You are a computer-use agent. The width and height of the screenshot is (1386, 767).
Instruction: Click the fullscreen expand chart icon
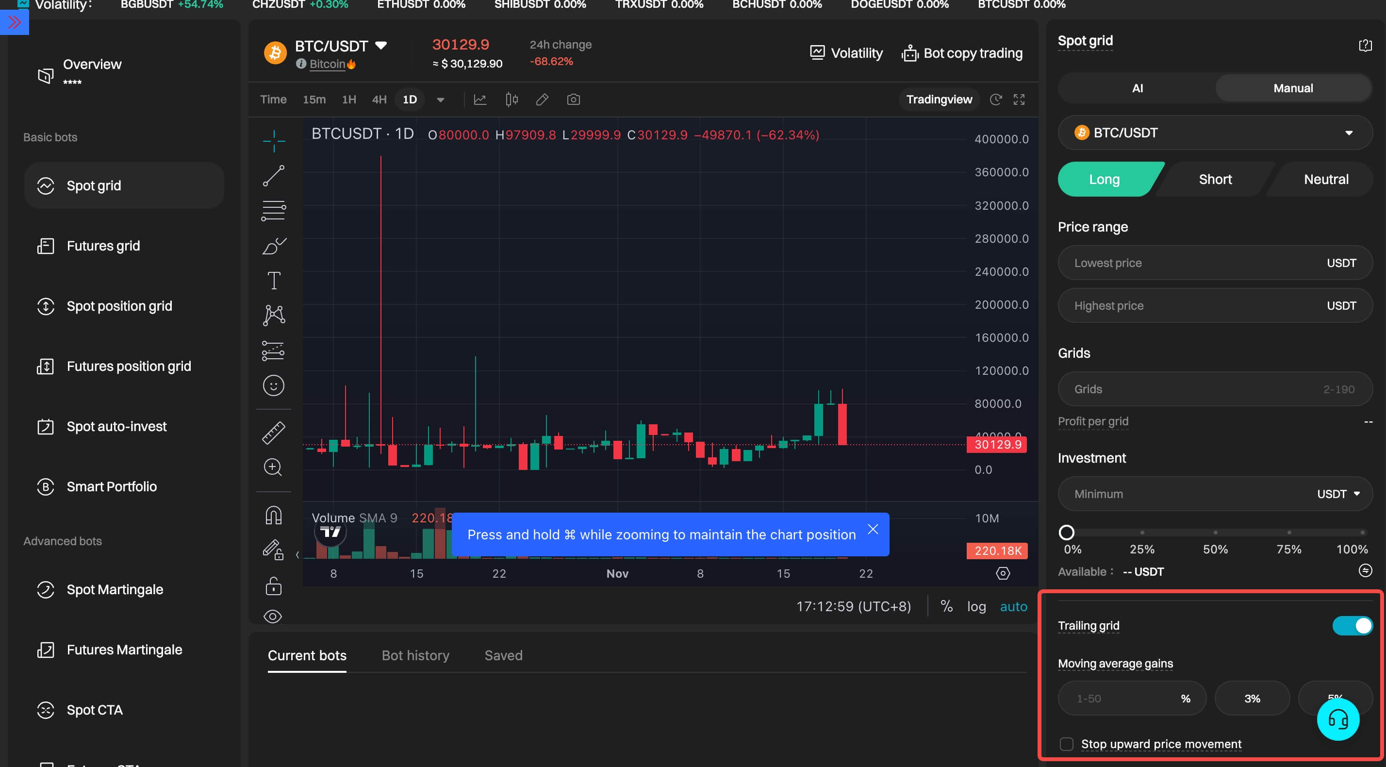tap(1018, 98)
